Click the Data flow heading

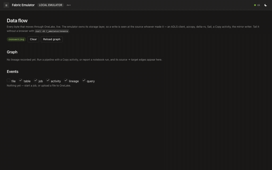tap(17, 20)
